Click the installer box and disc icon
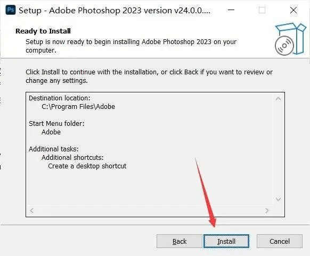 (290, 39)
